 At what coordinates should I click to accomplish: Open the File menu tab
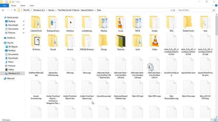pyautogui.click(x=4, y=6)
